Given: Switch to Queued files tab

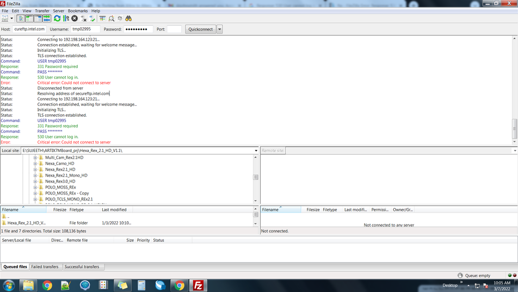Looking at the screenshot, I should 15,267.
